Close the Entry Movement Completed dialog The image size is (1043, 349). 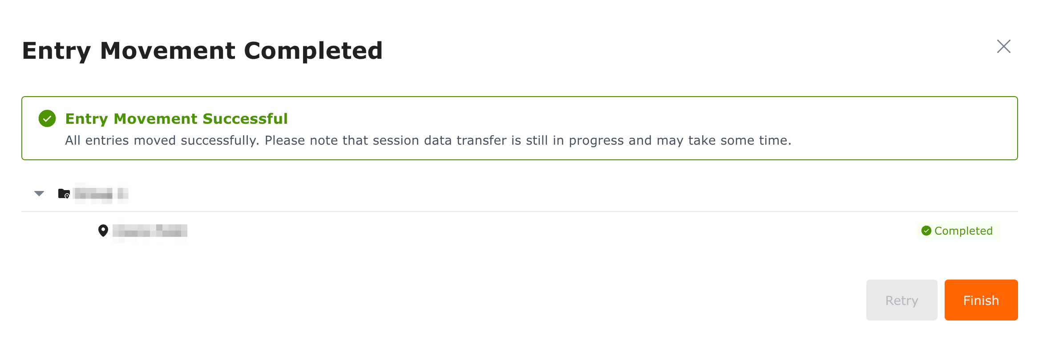coord(1003,46)
